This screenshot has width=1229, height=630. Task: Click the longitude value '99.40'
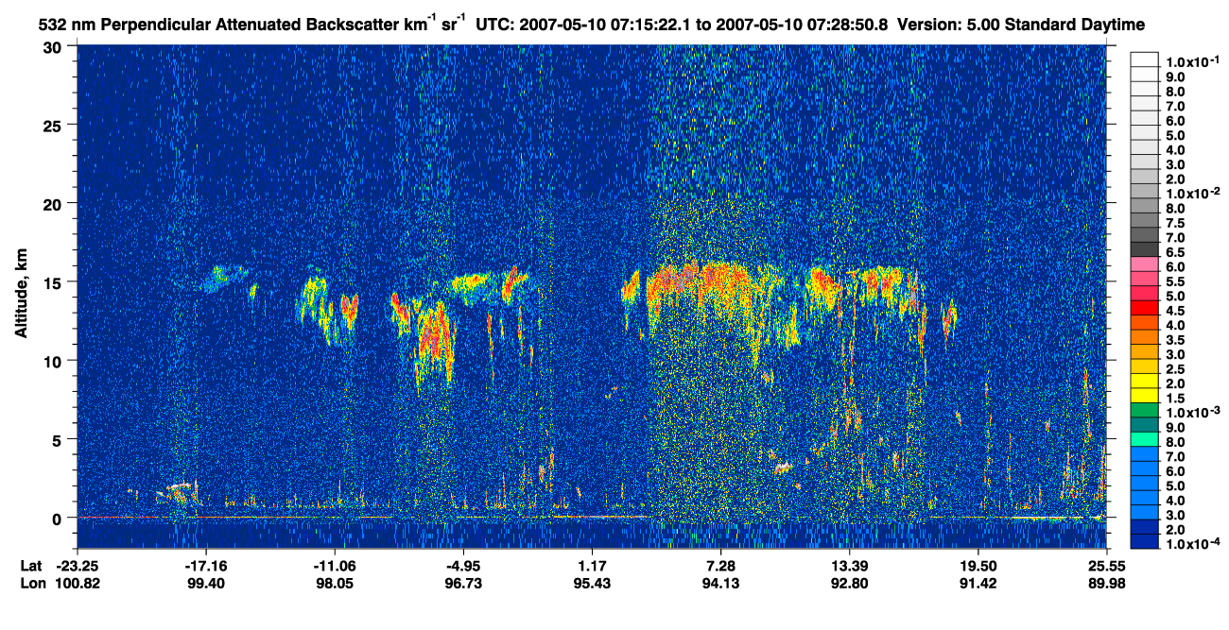(206, 583)
